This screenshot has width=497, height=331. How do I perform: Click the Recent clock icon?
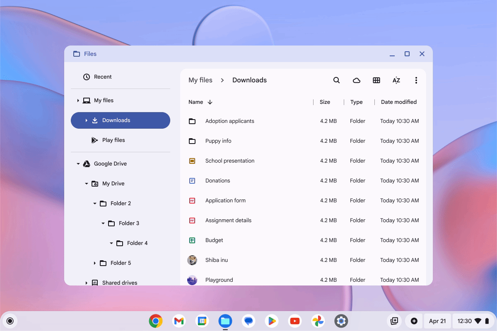86,77
